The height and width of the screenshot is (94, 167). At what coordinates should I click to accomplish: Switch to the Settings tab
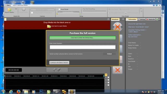coord(141,19)
